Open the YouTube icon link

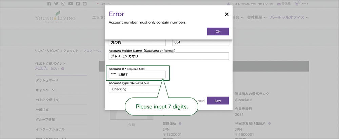[x=70, y=4]
